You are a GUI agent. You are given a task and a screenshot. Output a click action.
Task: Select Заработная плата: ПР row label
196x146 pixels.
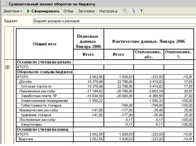point(39,96)
